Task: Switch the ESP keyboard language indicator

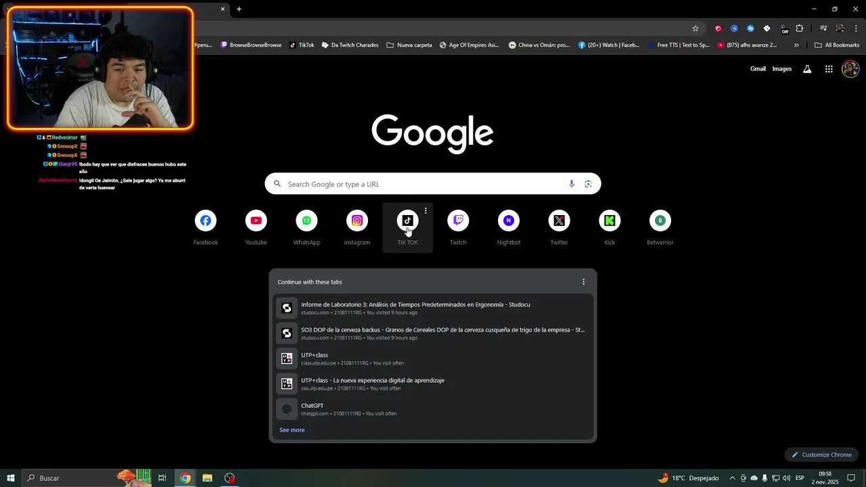Action: [x=800, y=478]
